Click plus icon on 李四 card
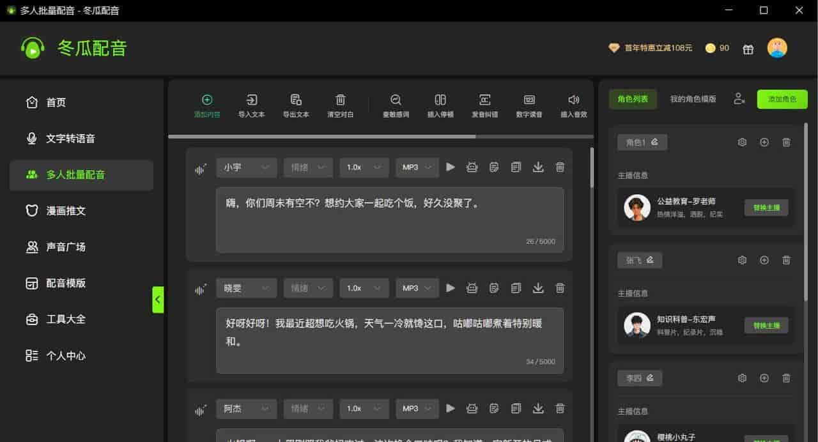The width and height of the screenshot is (818, 442). 764,378
